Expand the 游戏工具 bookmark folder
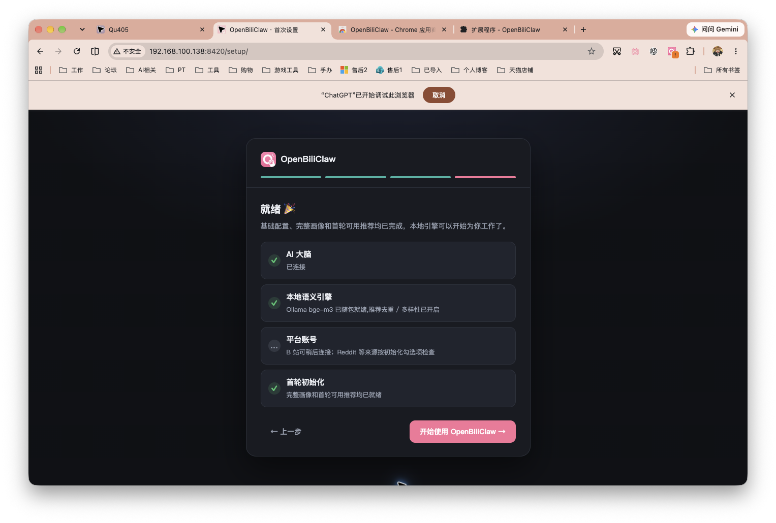 (280, 70)
